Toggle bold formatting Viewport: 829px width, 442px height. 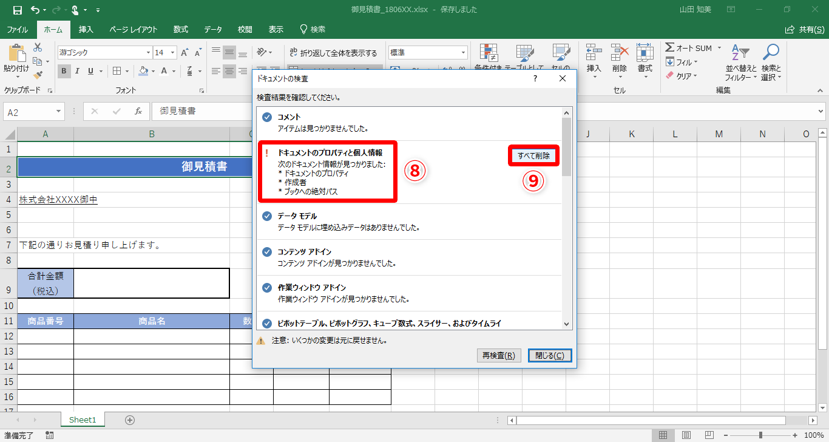pos(64,71)
